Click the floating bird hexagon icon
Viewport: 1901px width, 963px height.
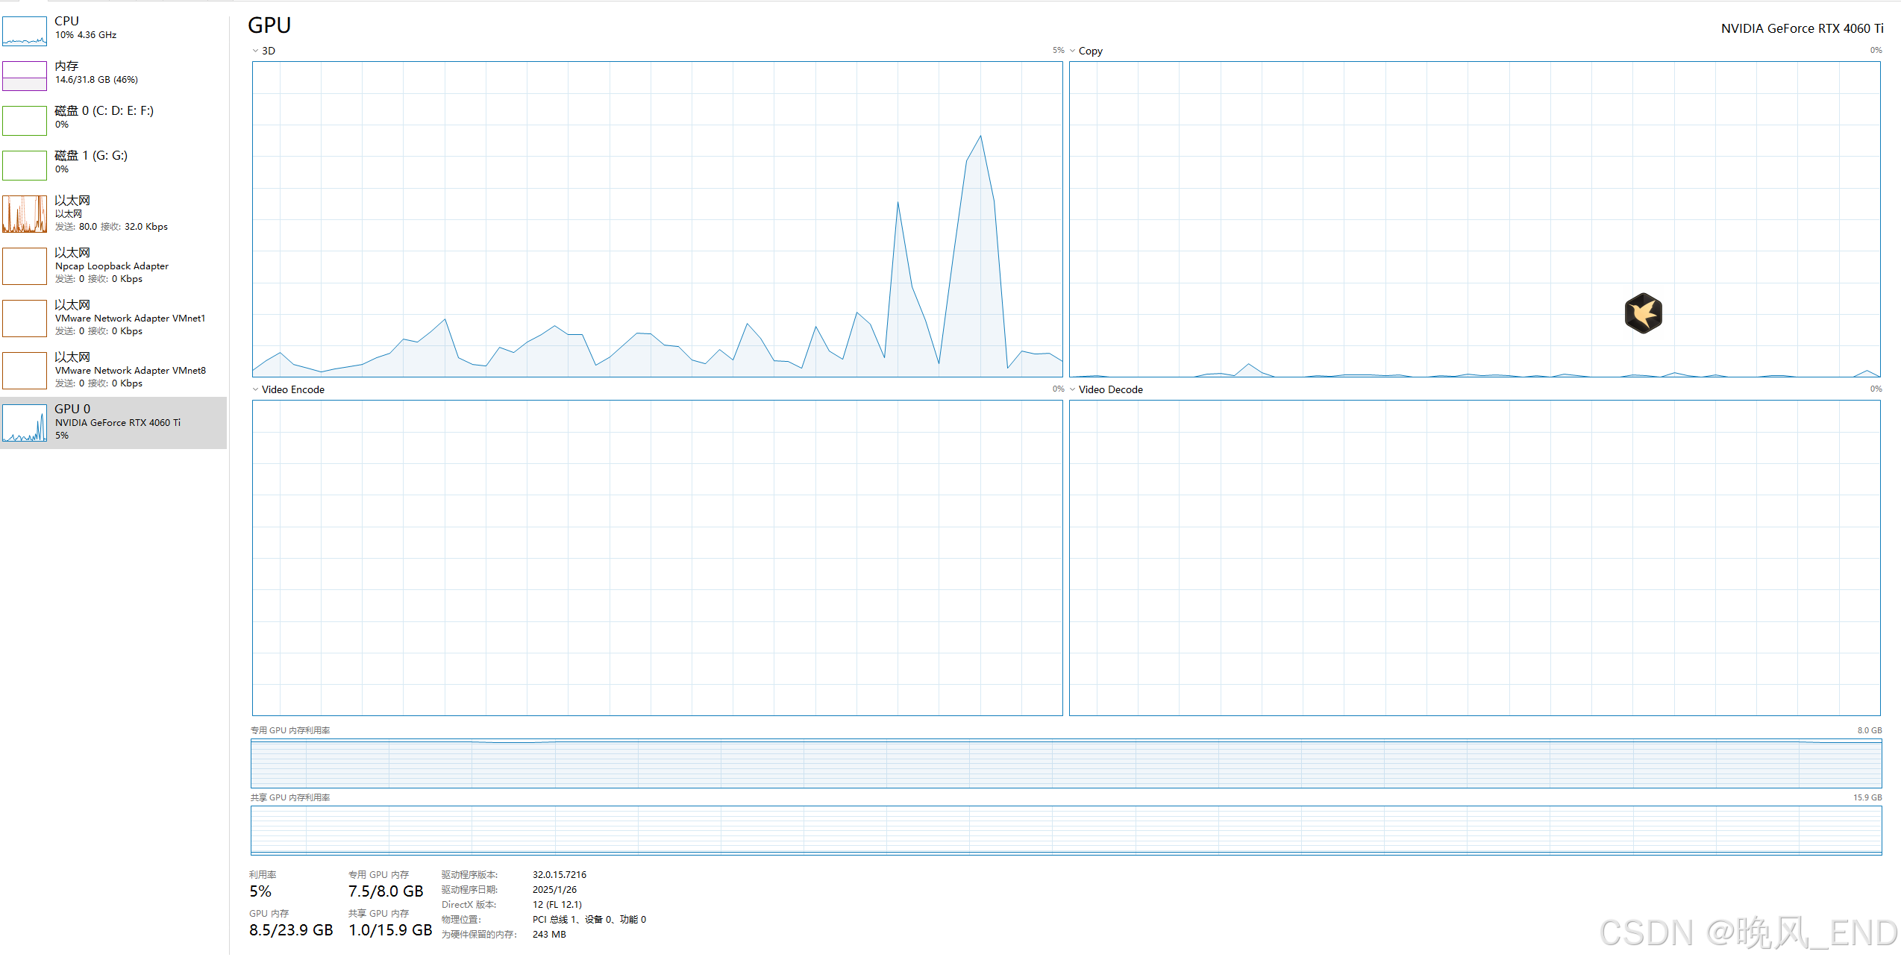click(x=1643, y=313)
